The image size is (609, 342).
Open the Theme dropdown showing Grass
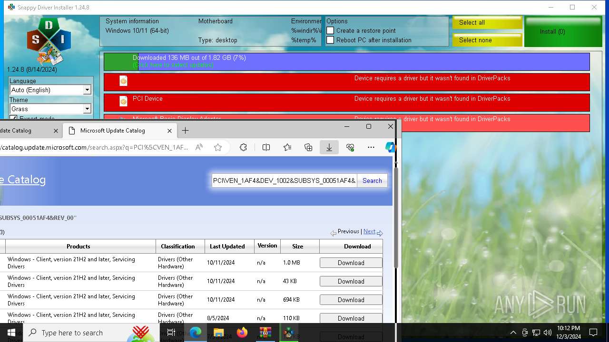(x=50, y=109)
